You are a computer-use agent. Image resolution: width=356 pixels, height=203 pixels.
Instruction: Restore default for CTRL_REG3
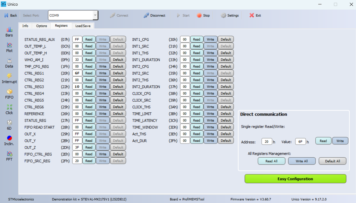(118, 87)
